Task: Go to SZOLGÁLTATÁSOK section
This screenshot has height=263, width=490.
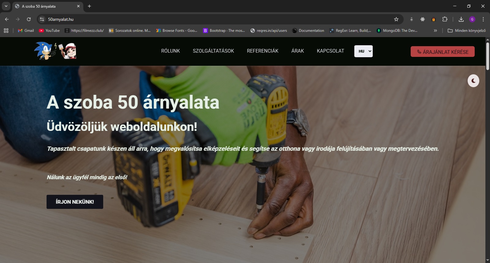Action: coord(213,51)
